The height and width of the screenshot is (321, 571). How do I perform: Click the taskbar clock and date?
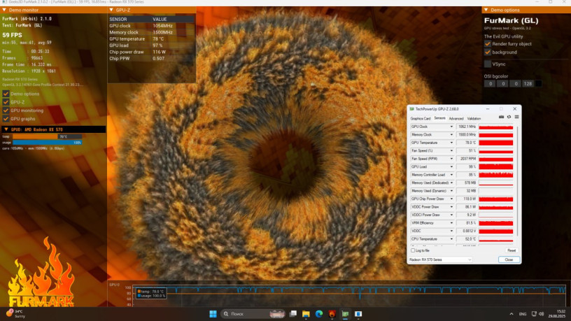coord(557,314)
